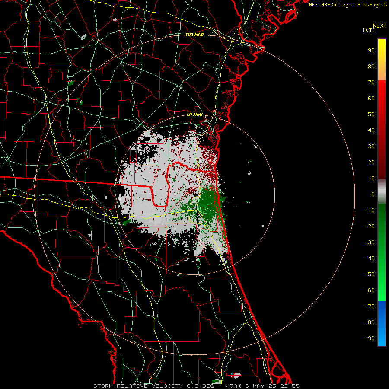This screenshot has height=389, width=389.
Task: Click the KJAX station identifier in caption
Action: coord(234,386)
